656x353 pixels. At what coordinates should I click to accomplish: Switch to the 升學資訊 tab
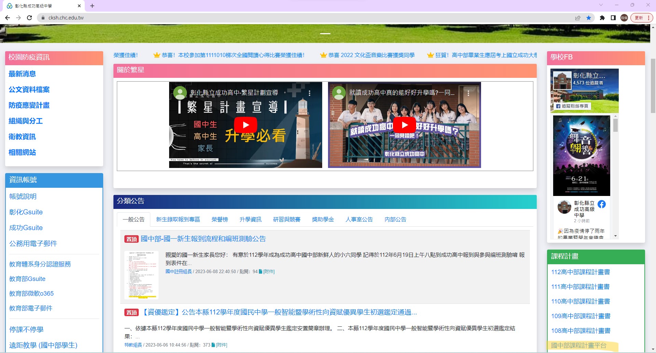[x=250, y=220]
